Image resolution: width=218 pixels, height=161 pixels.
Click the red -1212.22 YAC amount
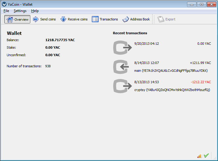click(x=201, y=82)
